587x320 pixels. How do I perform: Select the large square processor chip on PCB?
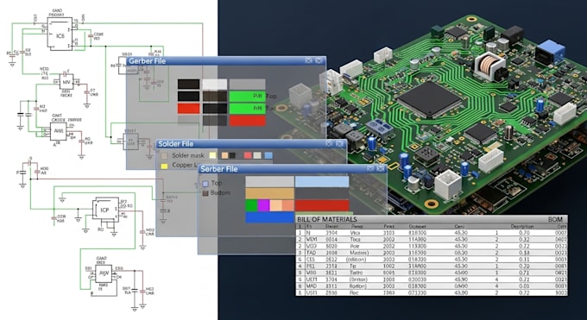(429, 99)
